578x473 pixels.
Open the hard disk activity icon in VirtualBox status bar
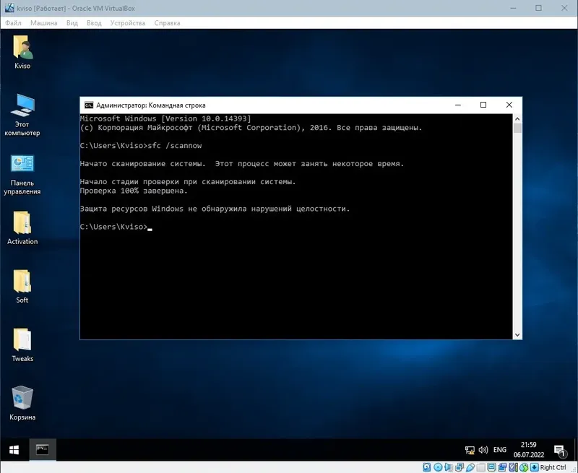pos(426,467)
